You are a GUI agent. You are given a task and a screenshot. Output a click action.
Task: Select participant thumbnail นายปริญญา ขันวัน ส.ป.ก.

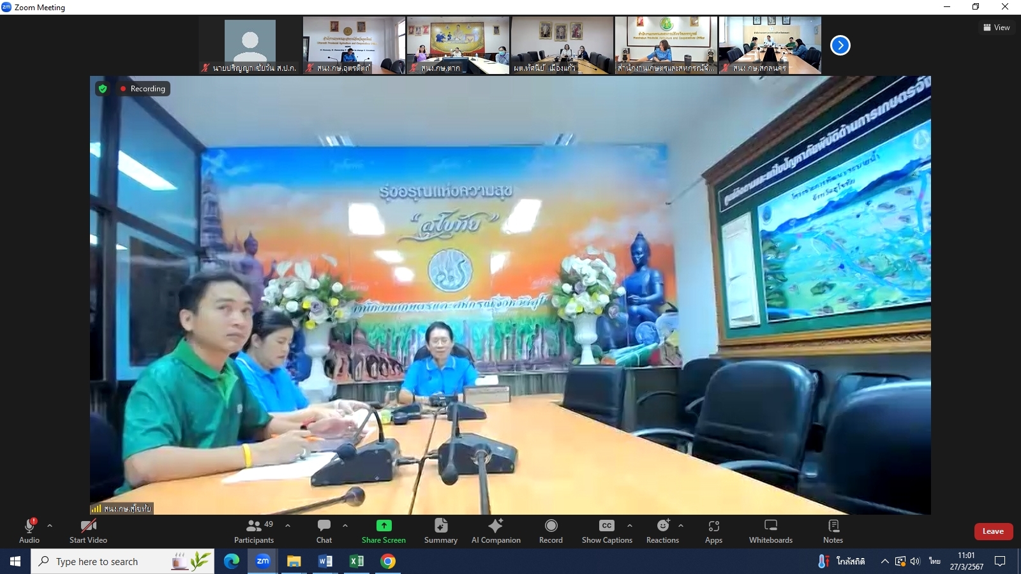250,45
